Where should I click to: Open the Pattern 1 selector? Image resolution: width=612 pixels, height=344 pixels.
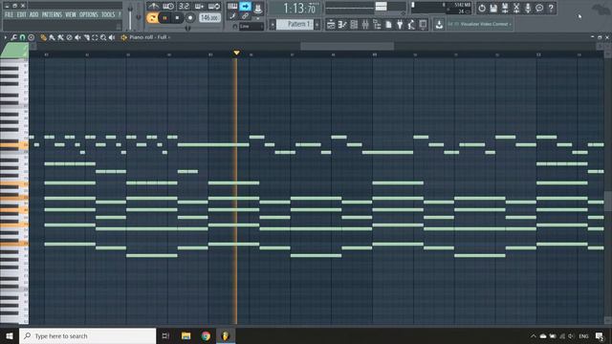pyautogui.click(x=295, y=24)
